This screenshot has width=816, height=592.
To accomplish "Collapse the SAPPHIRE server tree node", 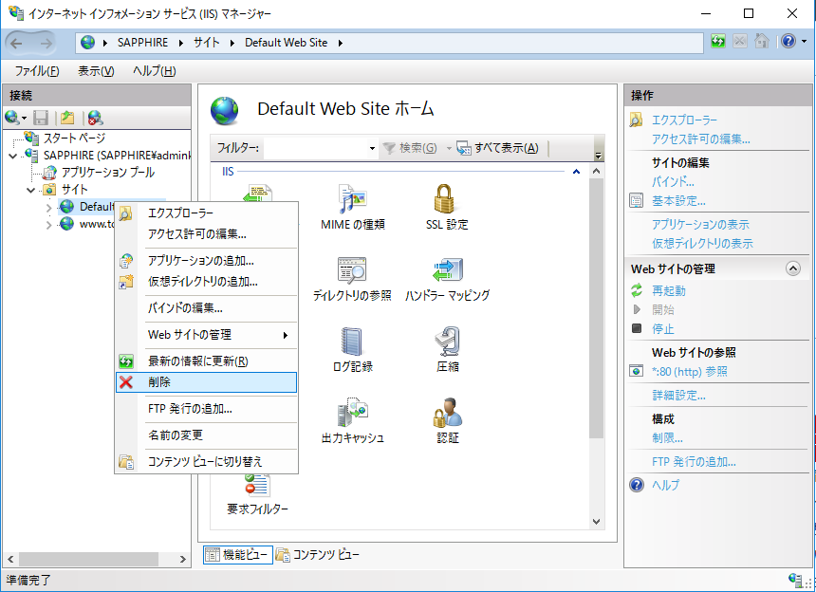I will [x=13, y=156].
